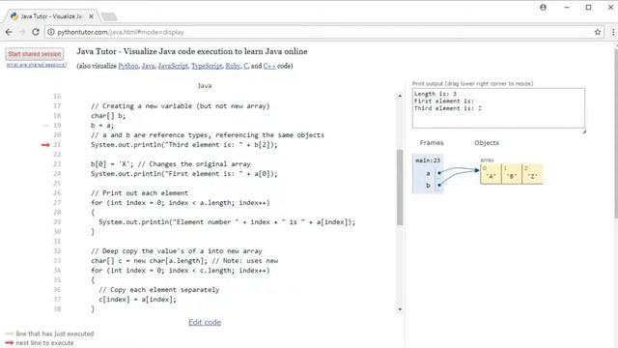Click the 'c[index] = a[index];' line
618x348 pixels.
(137, 300)
